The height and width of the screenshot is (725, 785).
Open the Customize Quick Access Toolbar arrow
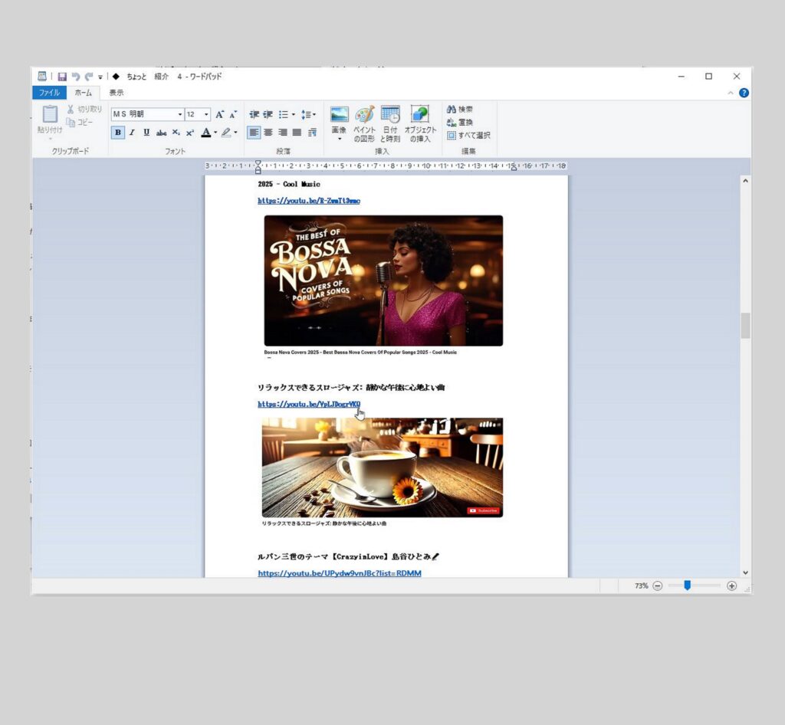[100, 77]
